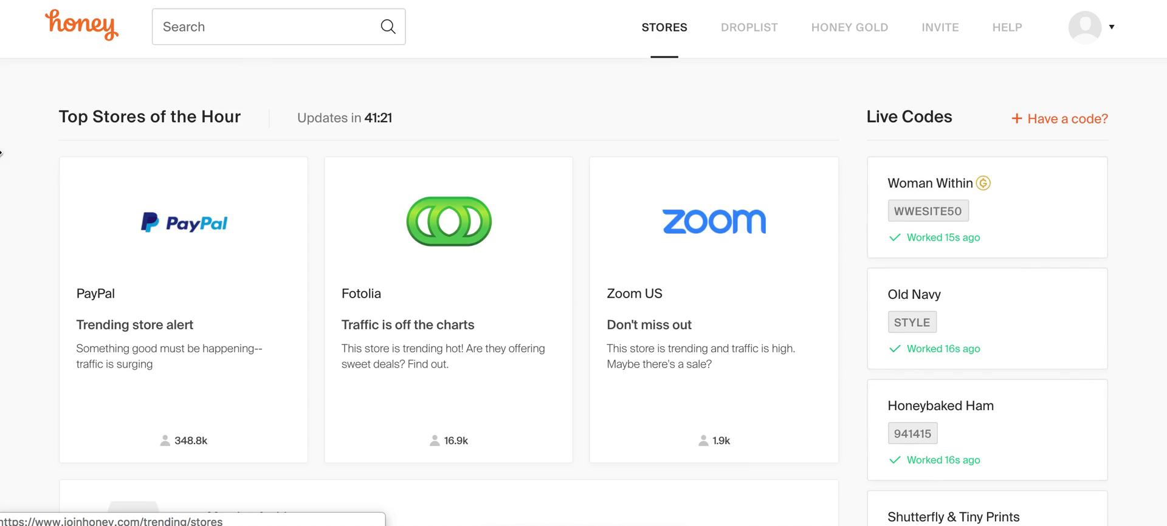
Task: Click the user profile avatar
Action: (x=1085, y=27)
